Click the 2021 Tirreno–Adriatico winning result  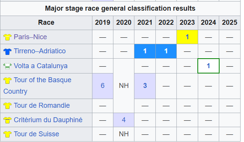click(145, 51)
